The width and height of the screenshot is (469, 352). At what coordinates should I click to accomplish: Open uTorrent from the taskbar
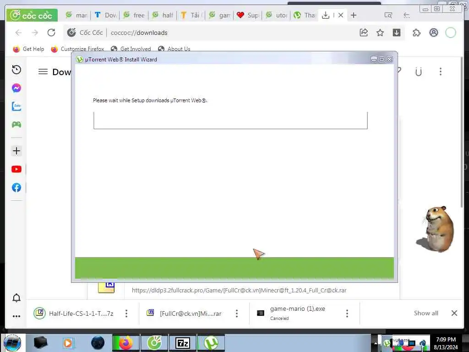211,343
